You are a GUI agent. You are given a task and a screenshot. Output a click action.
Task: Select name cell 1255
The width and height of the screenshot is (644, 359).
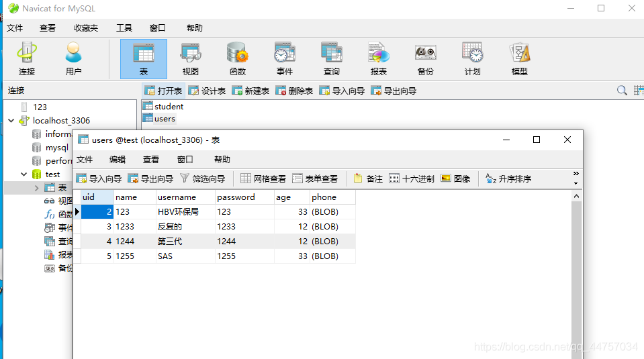(135, 256)
